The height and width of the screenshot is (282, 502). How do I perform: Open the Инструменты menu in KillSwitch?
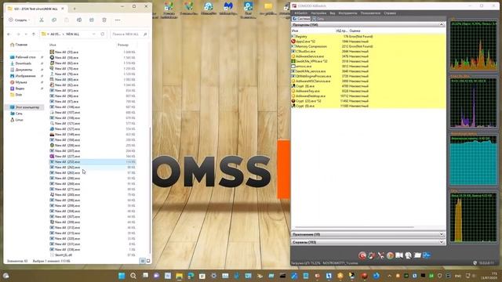pos(347,13)
